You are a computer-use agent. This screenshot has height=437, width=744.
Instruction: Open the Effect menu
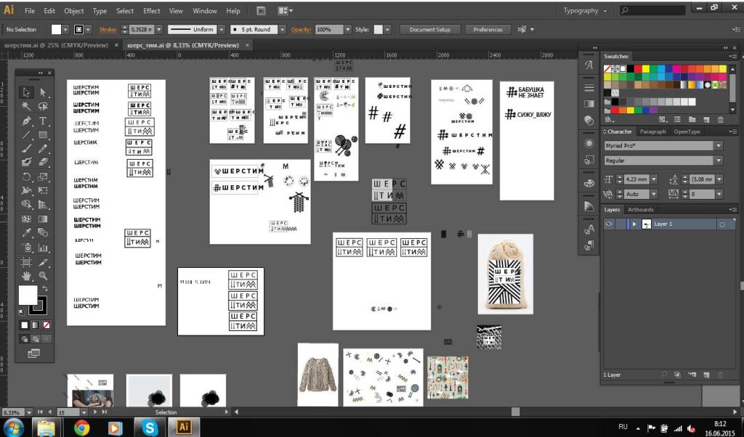point(151,11)
